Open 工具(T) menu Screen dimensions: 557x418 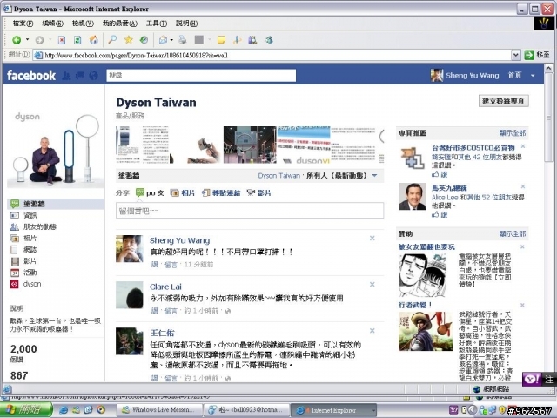[157, 24]
